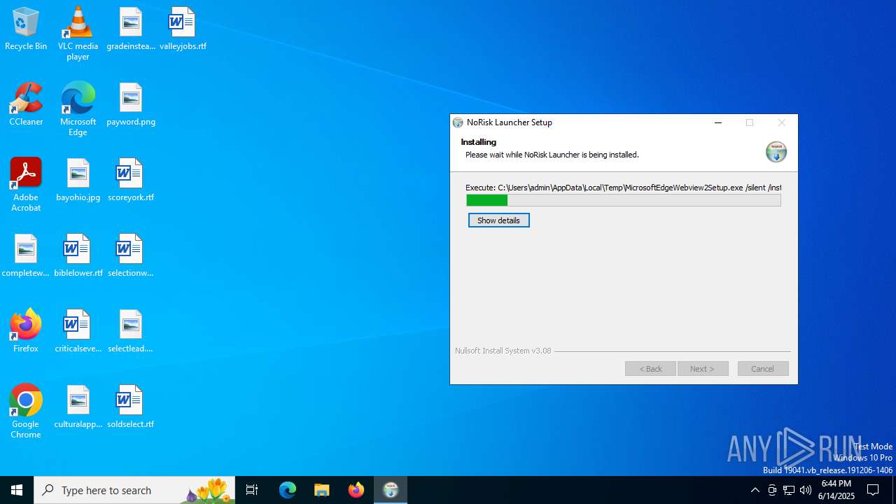Select the biblelower.rtf document

pyautogui.click(x=78, y=256)
